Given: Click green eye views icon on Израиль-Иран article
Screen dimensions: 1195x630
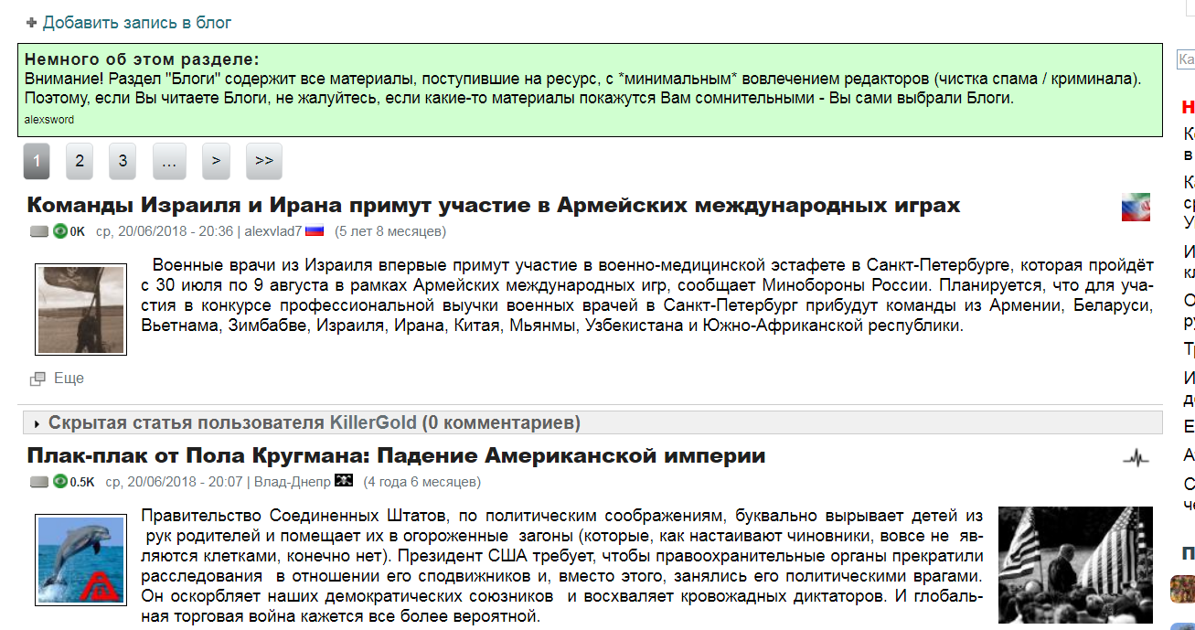Looking at the screenshot, I should click(60, 230).
